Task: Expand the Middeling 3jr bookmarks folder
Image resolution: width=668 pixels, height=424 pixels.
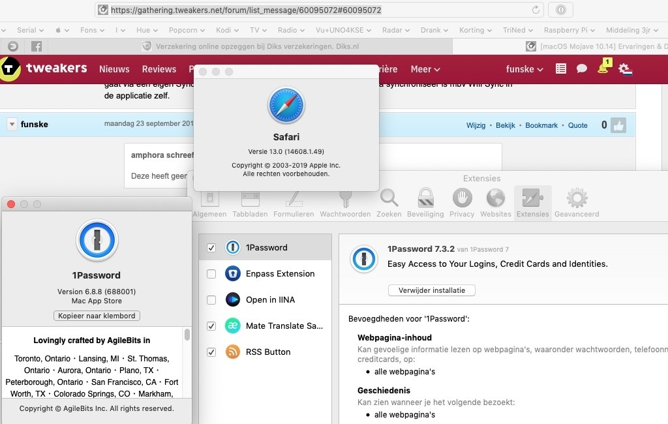Action: coord(632,30)
